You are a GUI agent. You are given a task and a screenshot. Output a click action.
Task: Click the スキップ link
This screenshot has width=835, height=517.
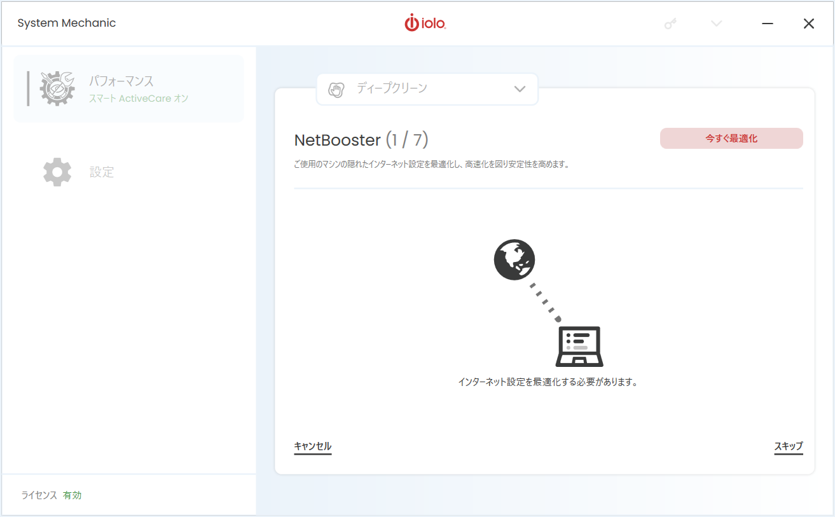pyautogui.click(x=789, y=446)
